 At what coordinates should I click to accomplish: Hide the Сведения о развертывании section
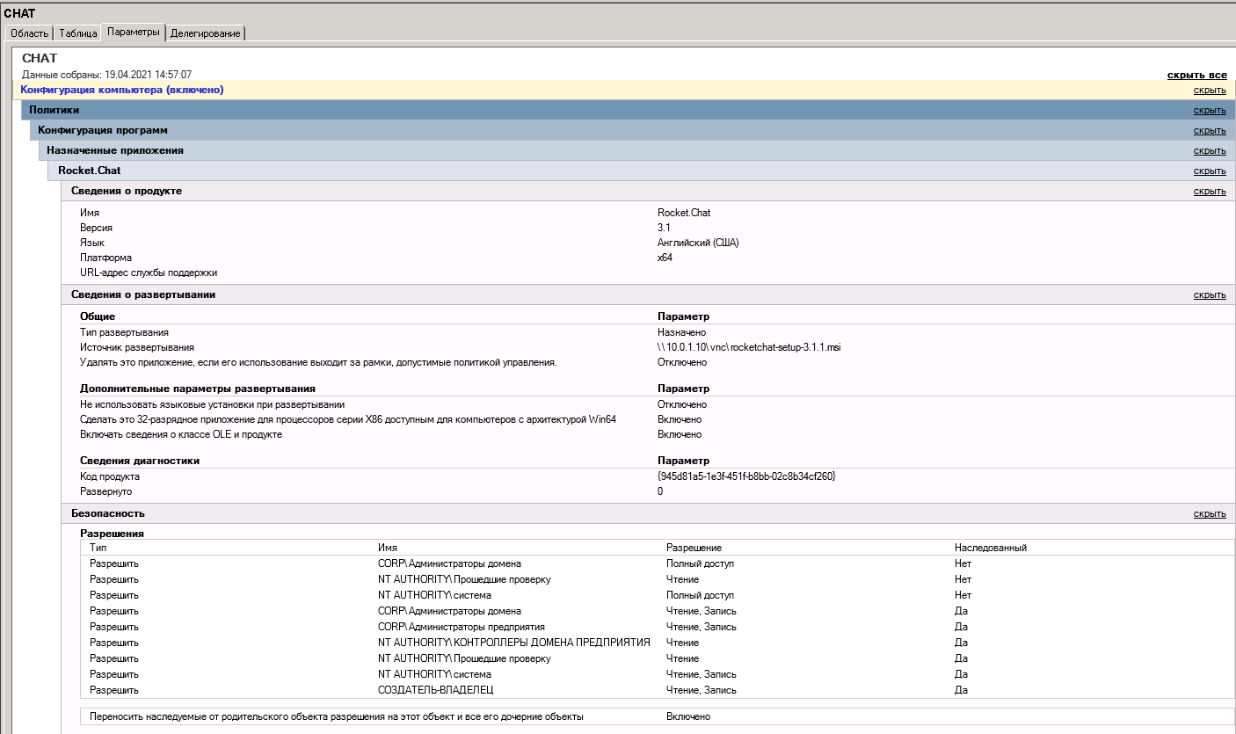tap(1210, 294)
